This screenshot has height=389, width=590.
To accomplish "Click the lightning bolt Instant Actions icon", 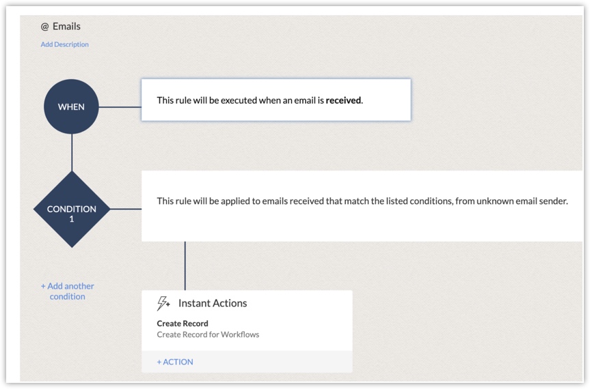I will click(164, 303).
